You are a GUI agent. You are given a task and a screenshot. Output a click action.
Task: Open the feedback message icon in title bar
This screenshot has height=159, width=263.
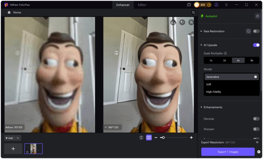(189, 5)
